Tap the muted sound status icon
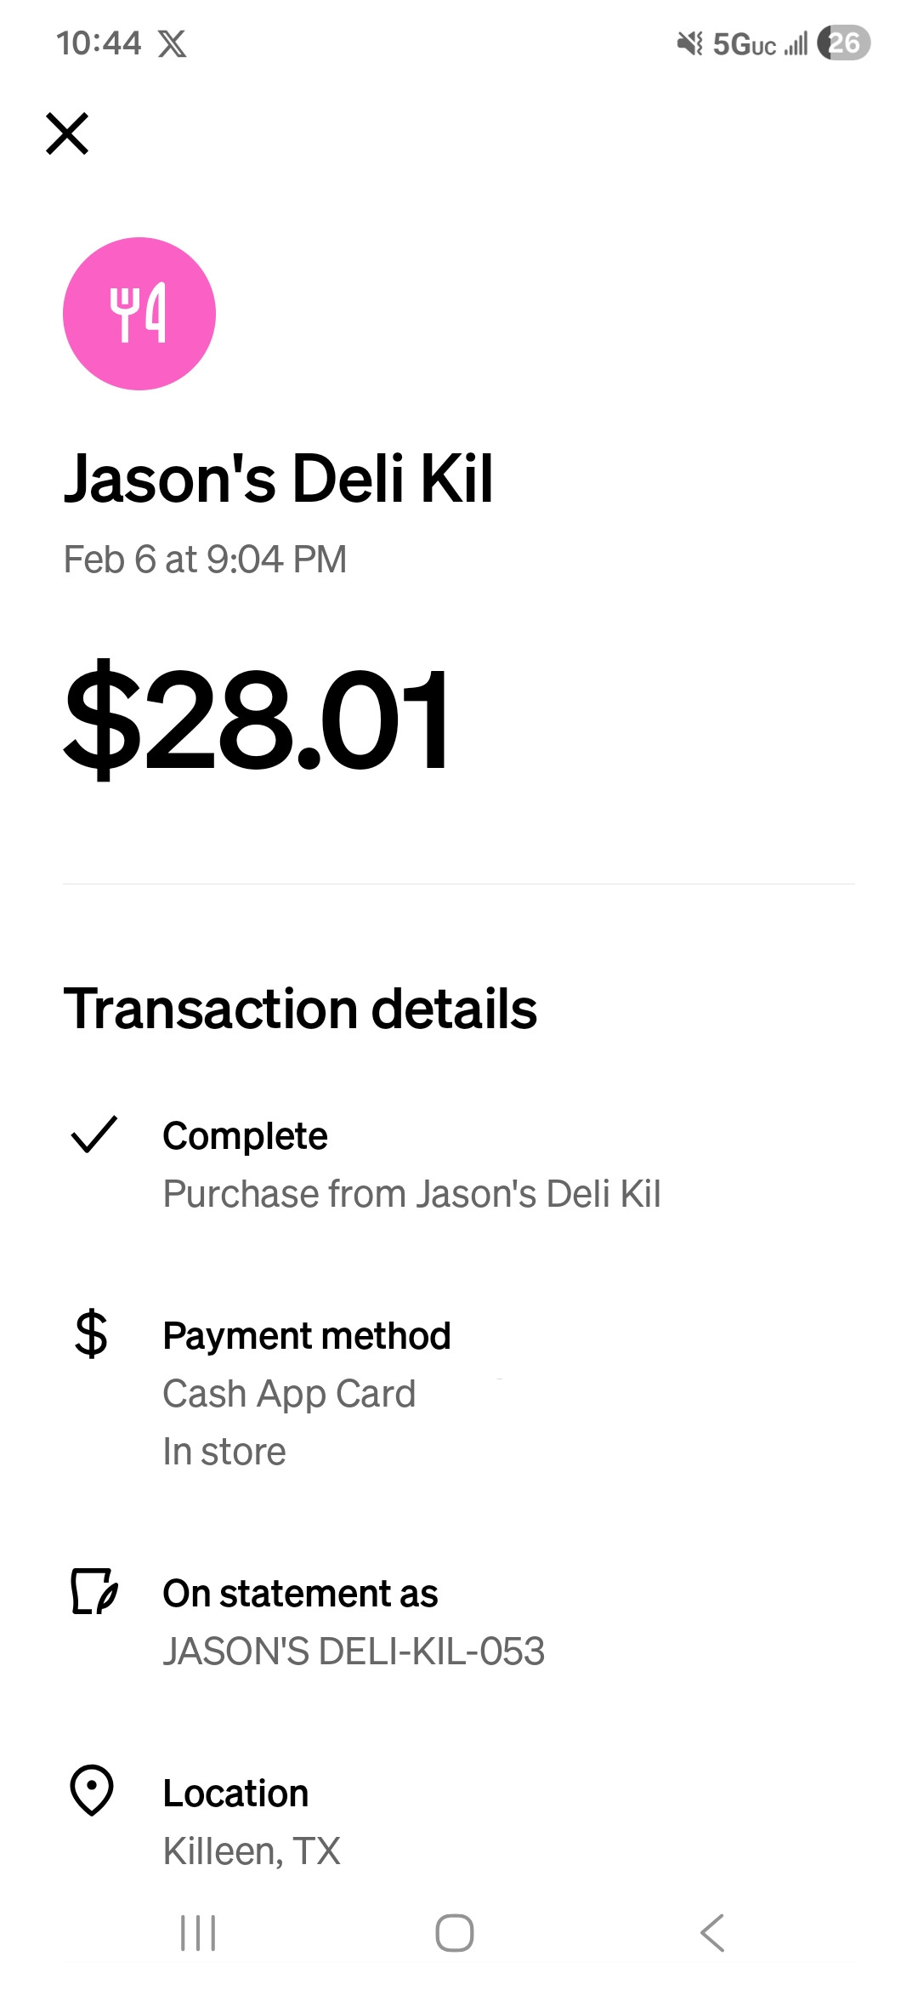 [689, 43]
